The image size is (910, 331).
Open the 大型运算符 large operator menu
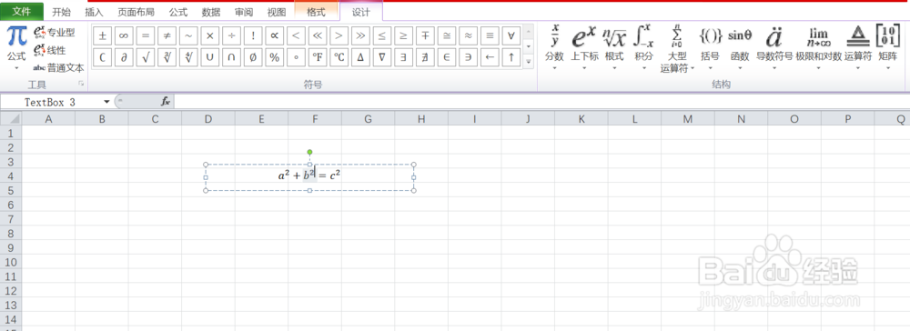pyautogui.click(x=677, y=49)
